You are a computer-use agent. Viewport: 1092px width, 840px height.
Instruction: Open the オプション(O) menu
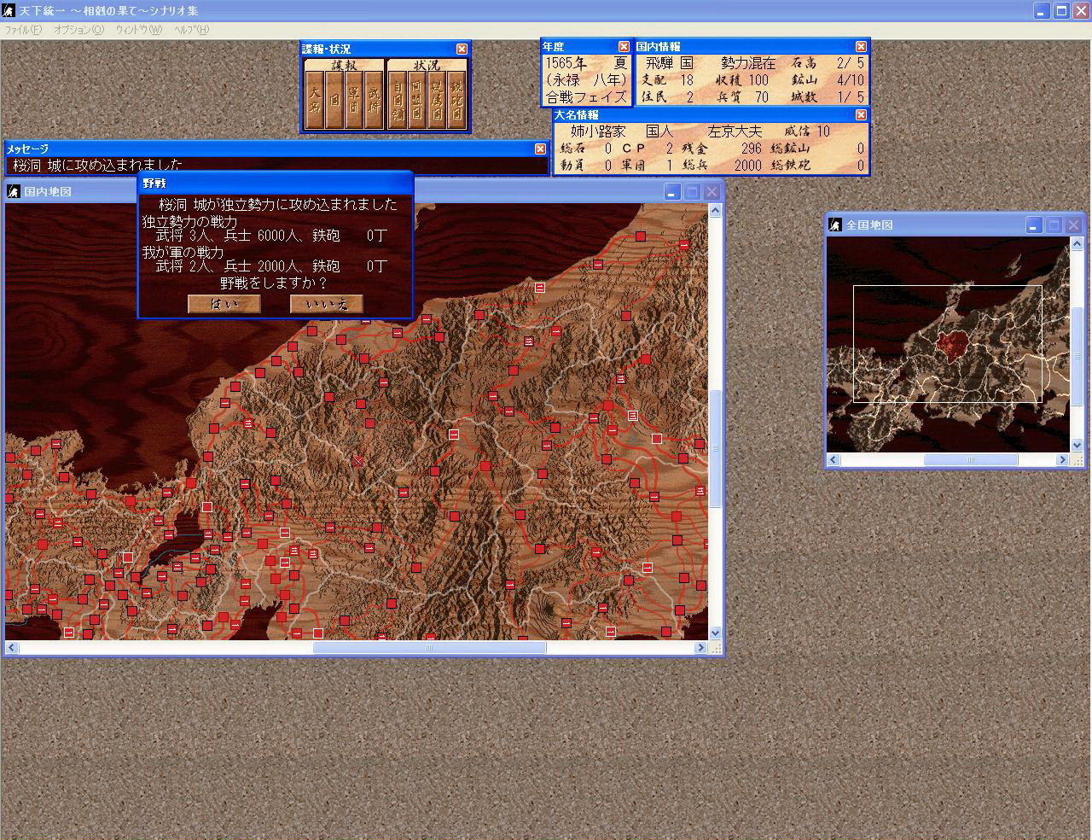pos(78,30)
